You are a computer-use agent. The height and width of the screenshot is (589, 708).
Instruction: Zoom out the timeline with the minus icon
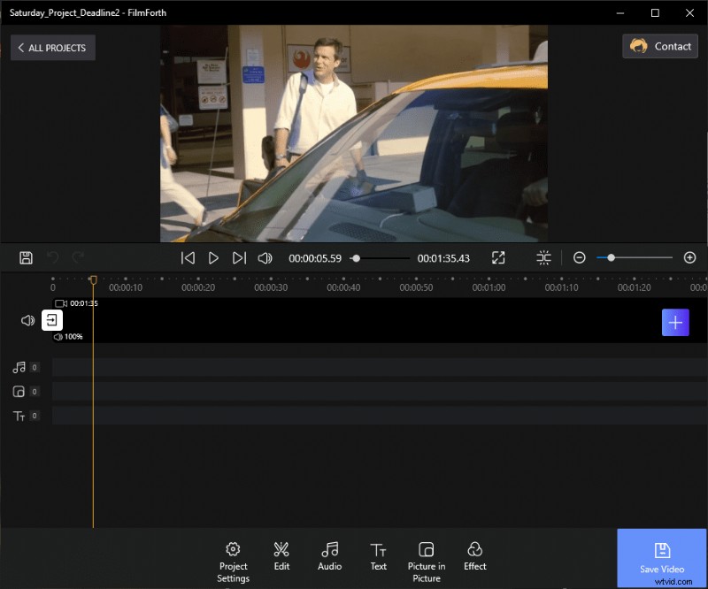tap(579, 257)
